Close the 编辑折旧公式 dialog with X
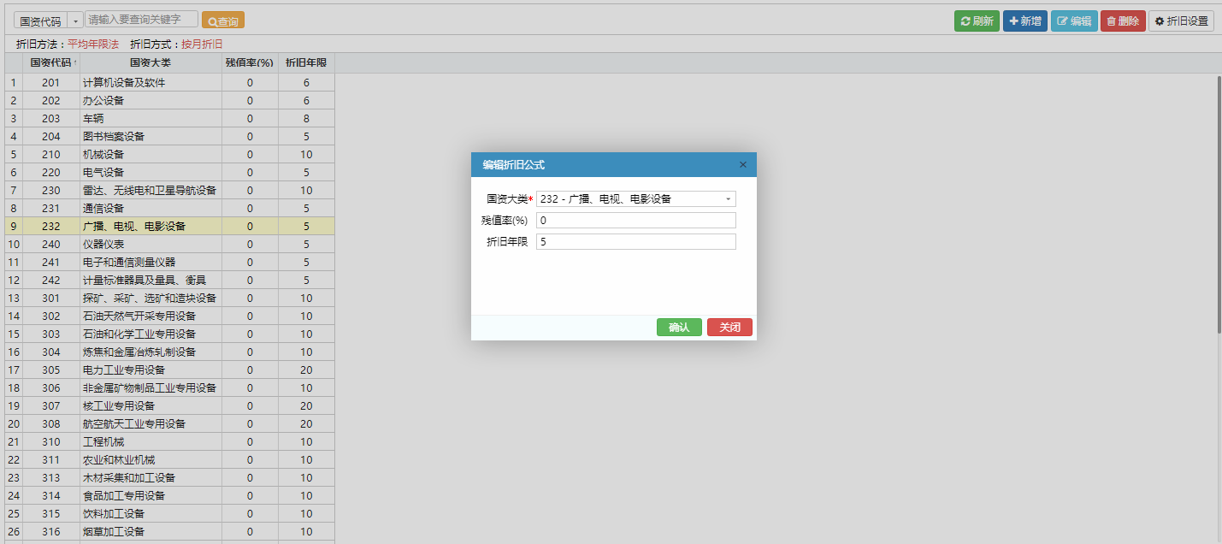 click(742, 165)
